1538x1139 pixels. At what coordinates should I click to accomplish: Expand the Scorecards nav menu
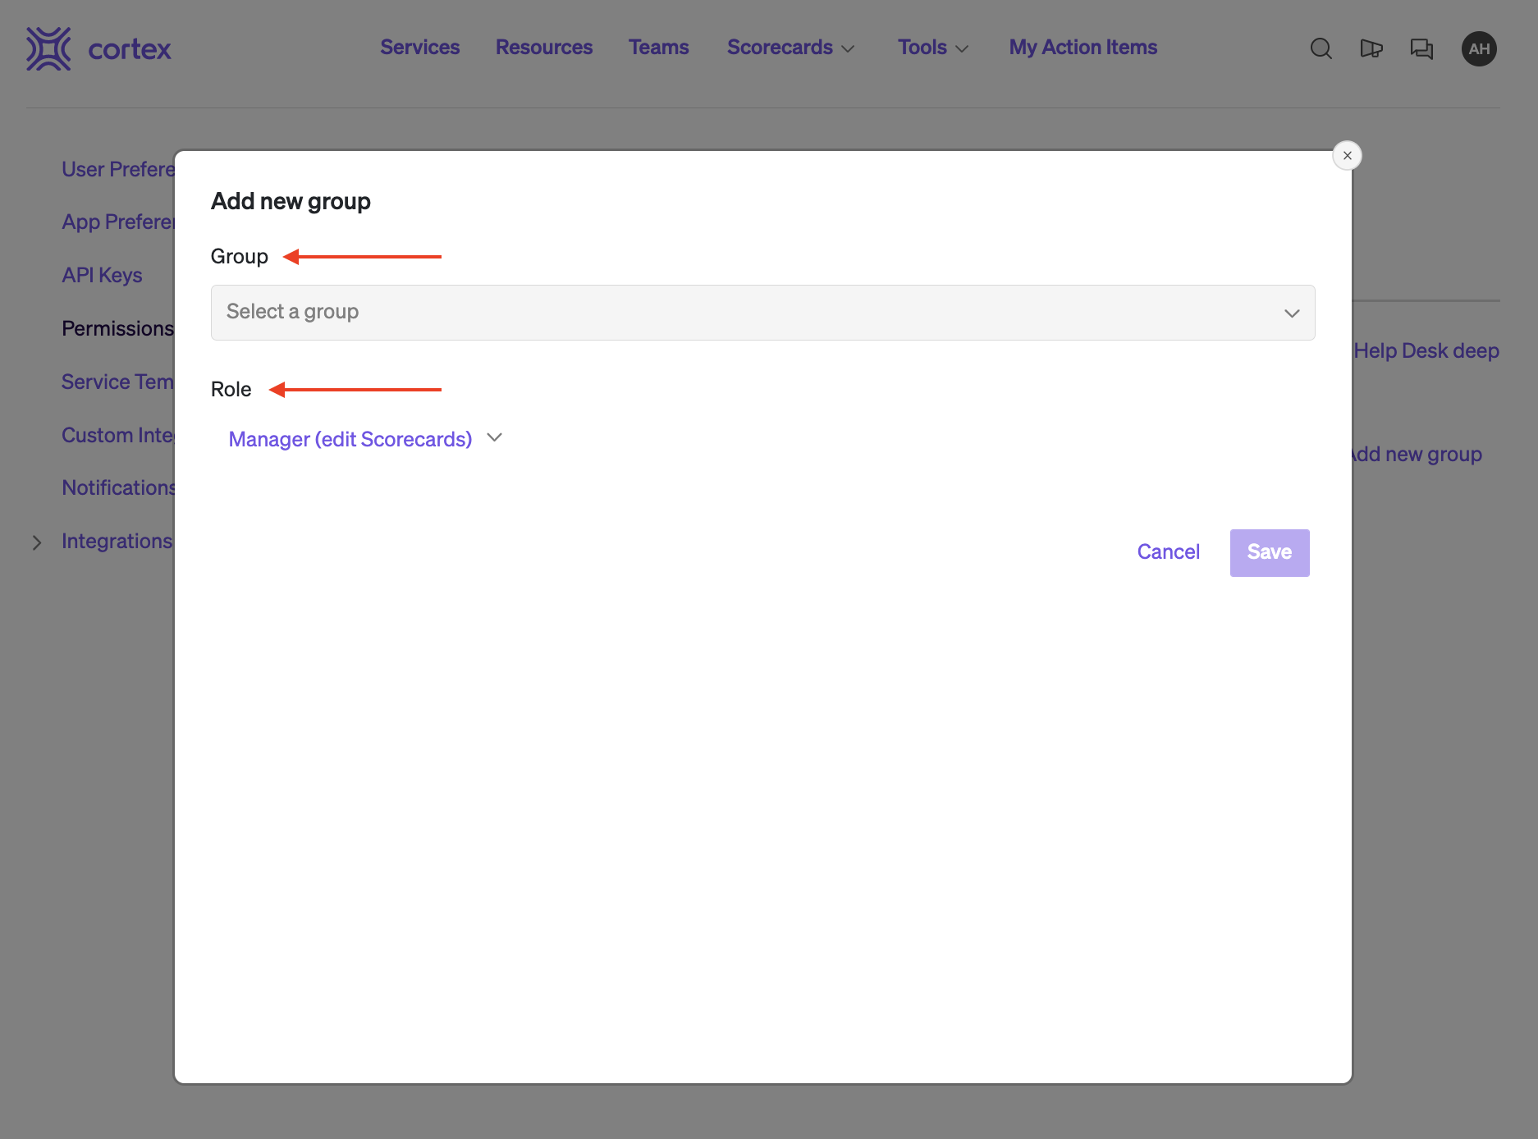(x=790, y=48)
